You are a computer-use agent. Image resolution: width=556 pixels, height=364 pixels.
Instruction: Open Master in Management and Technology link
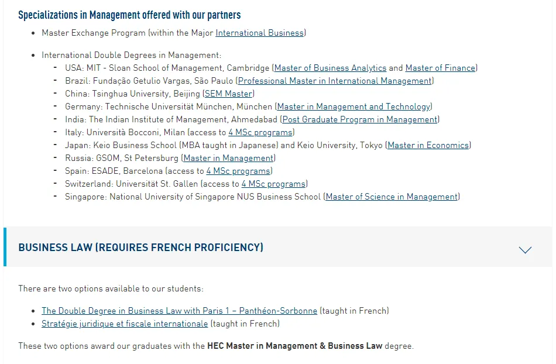tap(353, 107)
